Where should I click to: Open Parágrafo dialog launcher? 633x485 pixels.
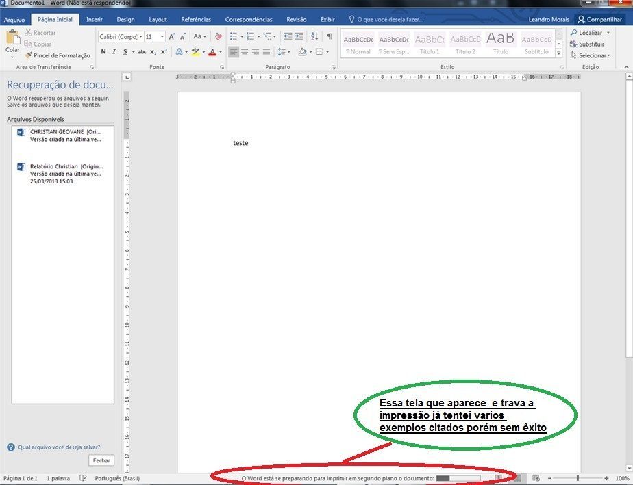click(333, 67)
